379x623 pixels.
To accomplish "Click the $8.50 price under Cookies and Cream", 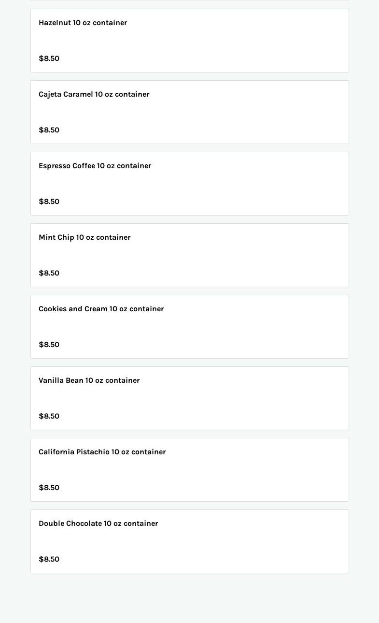I will tap(49, 345).
